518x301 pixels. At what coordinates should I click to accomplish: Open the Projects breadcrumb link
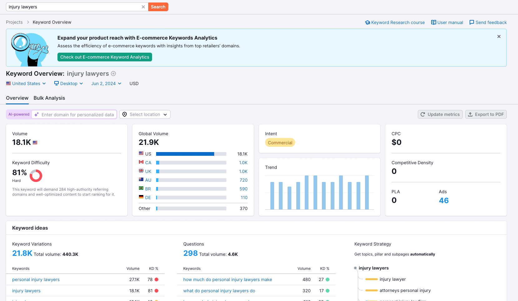pyautogui.click(x=14, y=22)
